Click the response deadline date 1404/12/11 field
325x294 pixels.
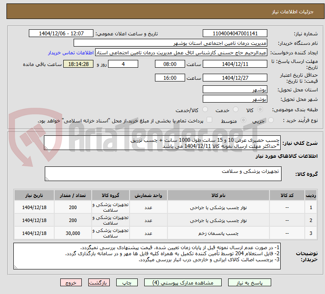[x=235, y=64]
